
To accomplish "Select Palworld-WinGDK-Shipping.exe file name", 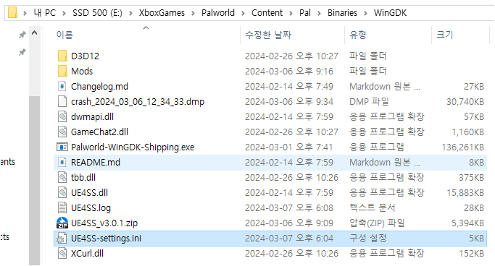I will [133, 147].
